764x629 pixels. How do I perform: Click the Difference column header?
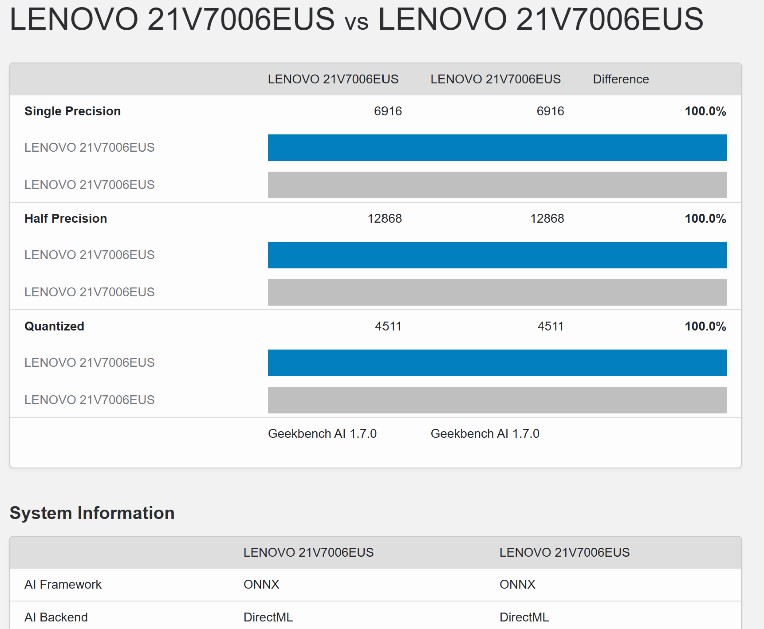tap(621, 79)
